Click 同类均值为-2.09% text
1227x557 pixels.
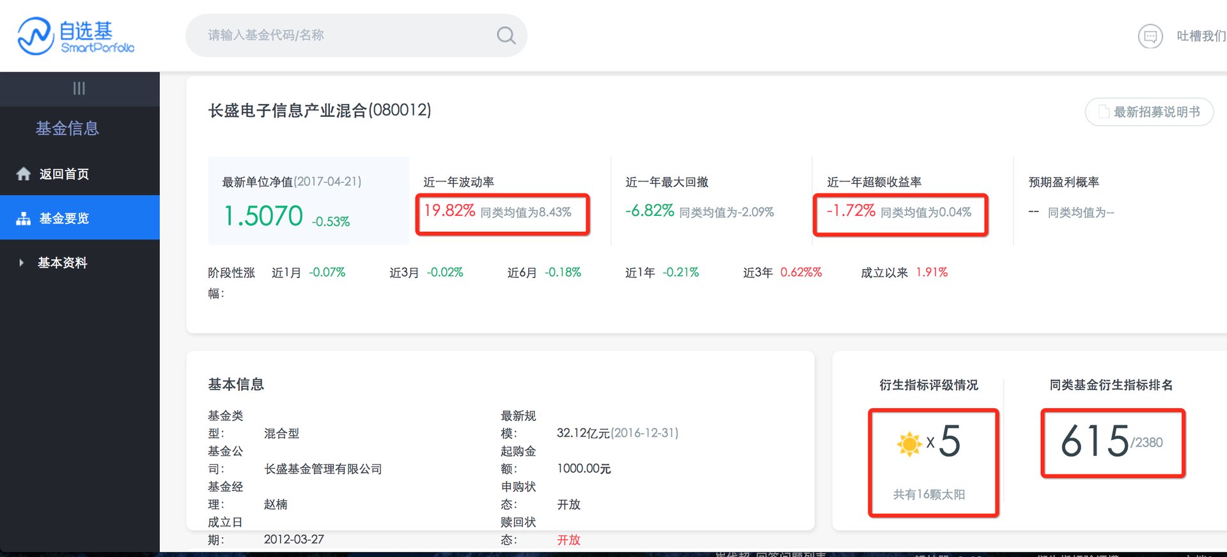(x=726, y=212)
